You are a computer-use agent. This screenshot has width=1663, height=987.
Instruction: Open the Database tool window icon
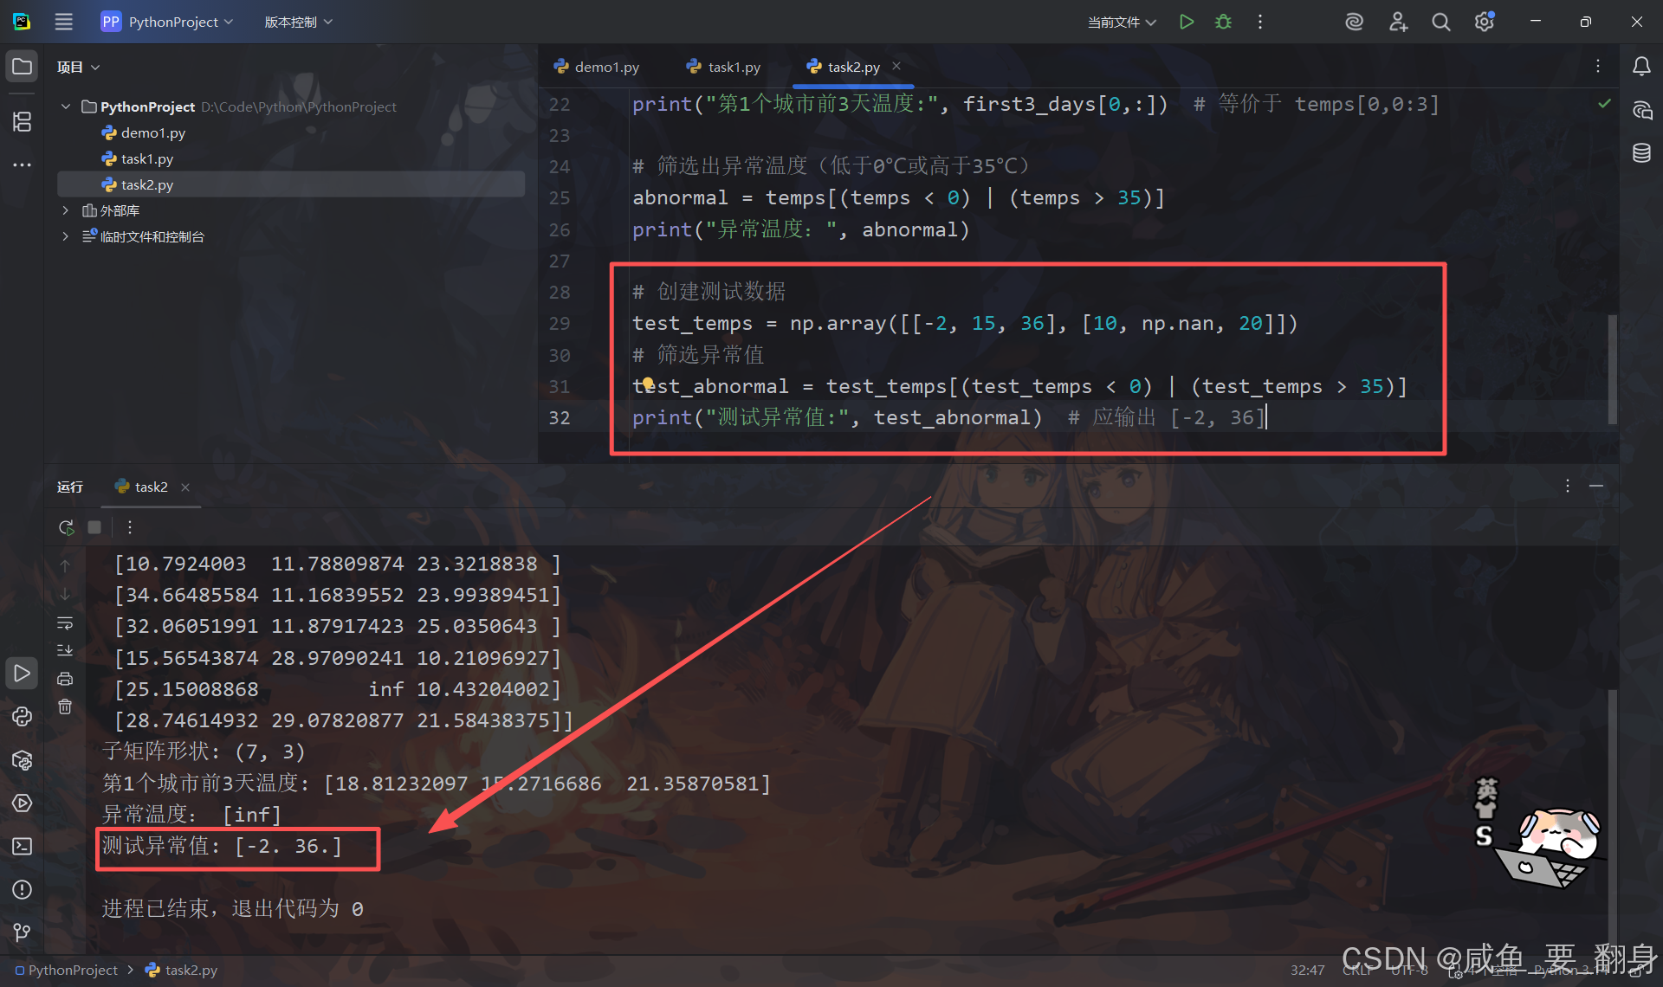point(1641,153)
